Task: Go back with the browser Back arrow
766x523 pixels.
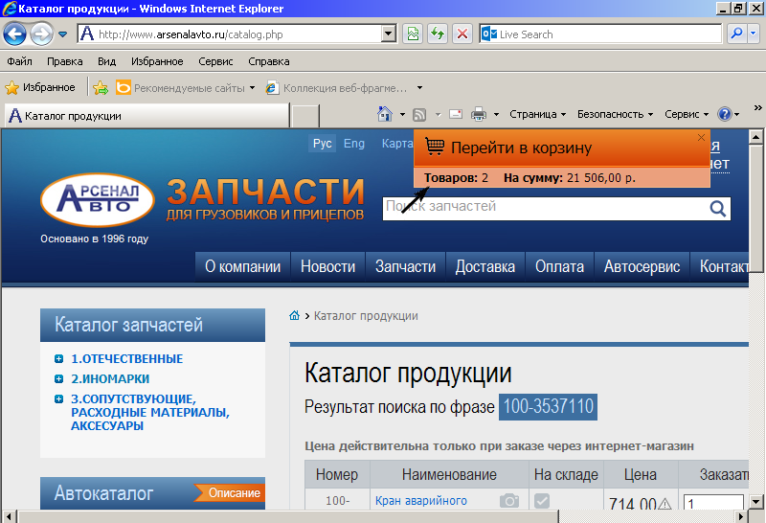Action: pos(14,34)
